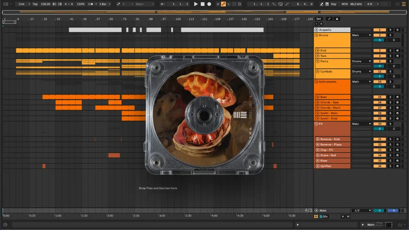
Task: Open the scale root note C dropdown
Action: [127, 4]
